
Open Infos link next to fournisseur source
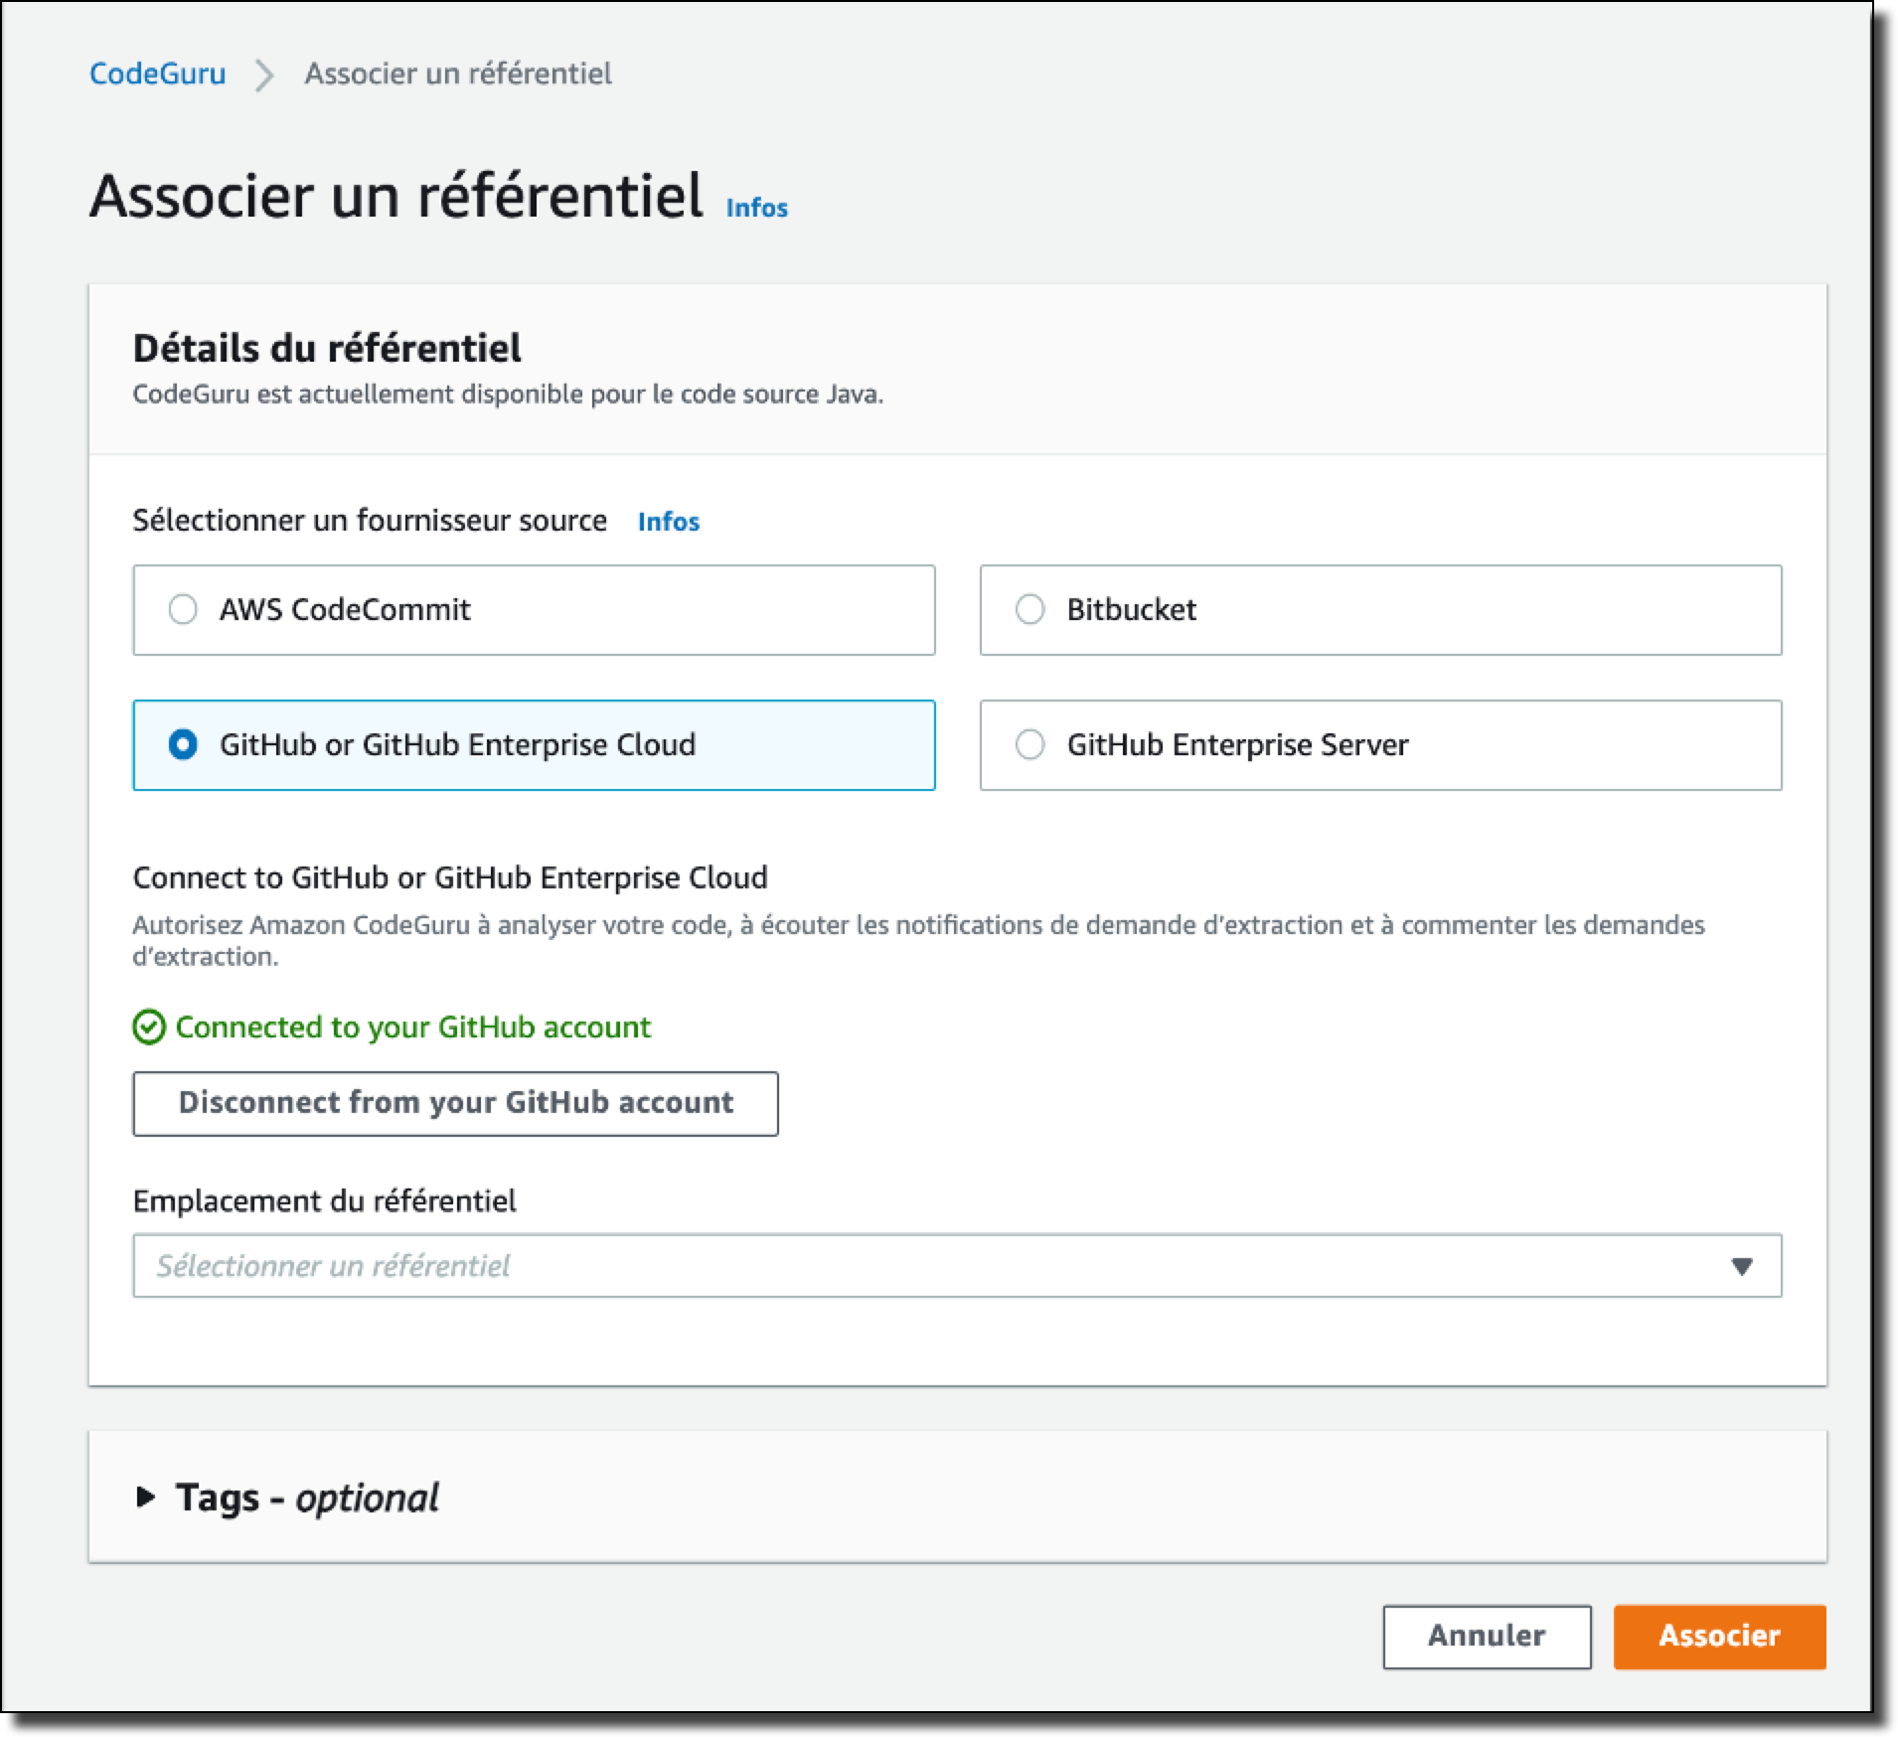pos(669,522)
